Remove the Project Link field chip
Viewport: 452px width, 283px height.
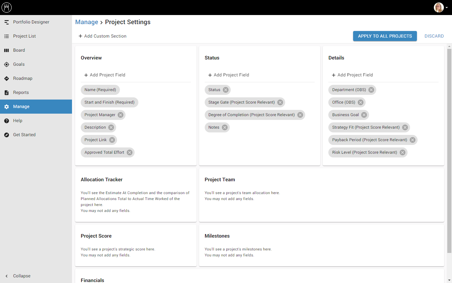pos(112,140)
